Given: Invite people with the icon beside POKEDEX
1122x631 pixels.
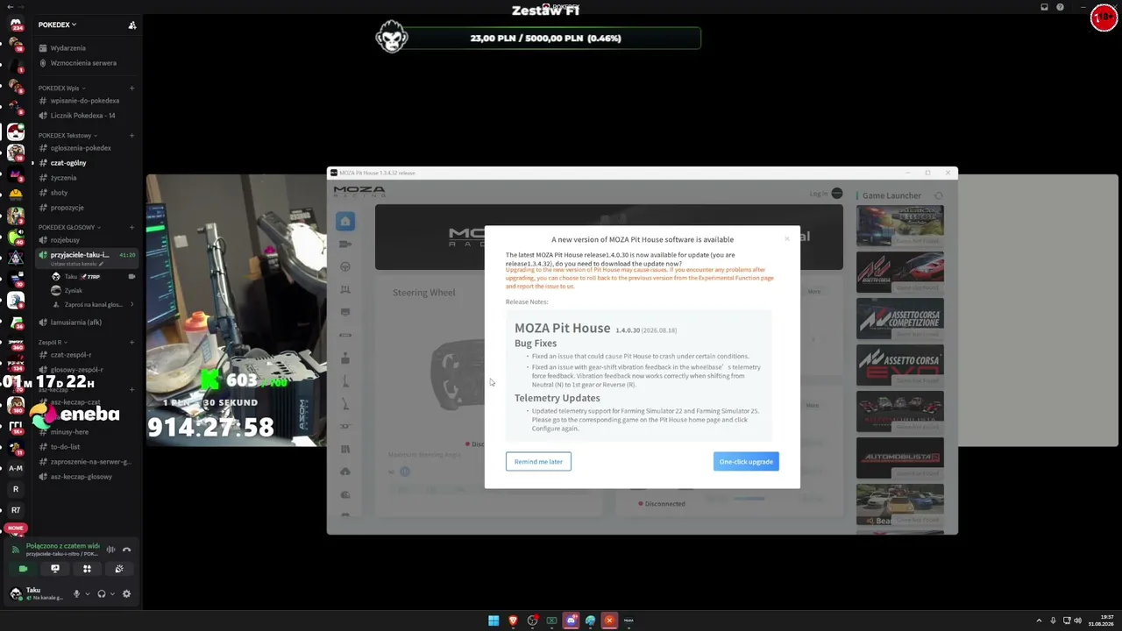Looking at the screenshot, I should point(132,25).
